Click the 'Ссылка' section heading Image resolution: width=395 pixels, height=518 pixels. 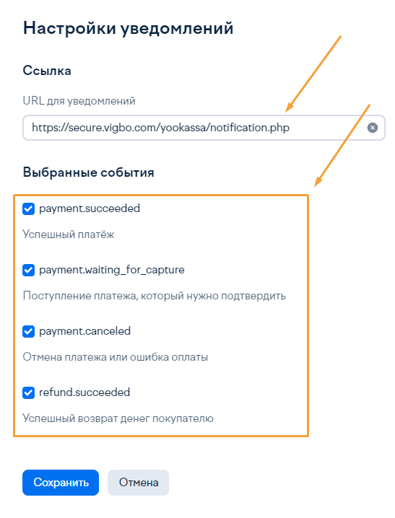click(x=47, y=71)
